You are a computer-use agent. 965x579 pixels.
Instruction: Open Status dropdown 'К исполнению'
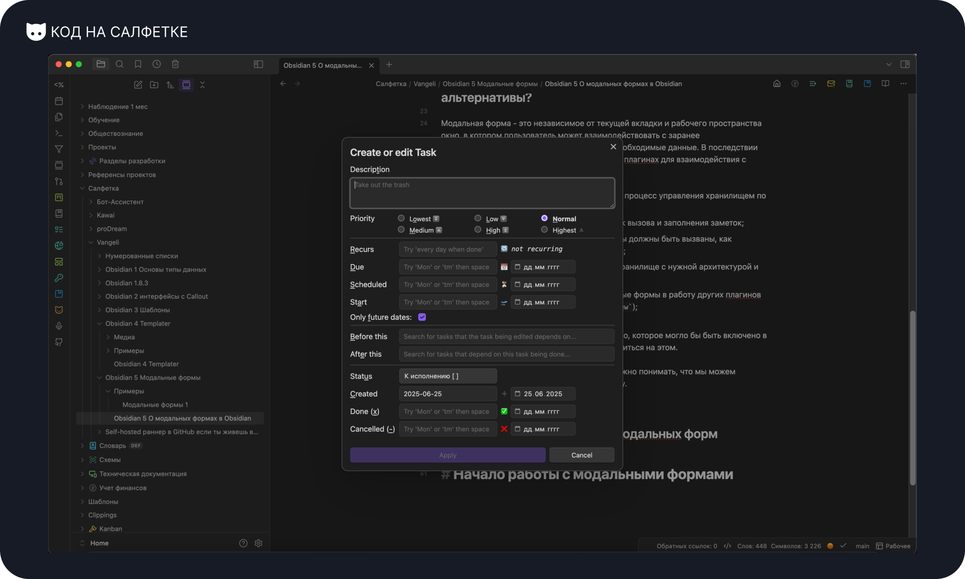[448, 376]
